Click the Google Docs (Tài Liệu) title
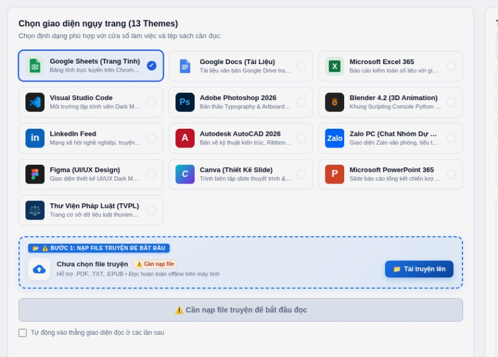The height and width of the screenshot is (357, 498). click(237, 62)
